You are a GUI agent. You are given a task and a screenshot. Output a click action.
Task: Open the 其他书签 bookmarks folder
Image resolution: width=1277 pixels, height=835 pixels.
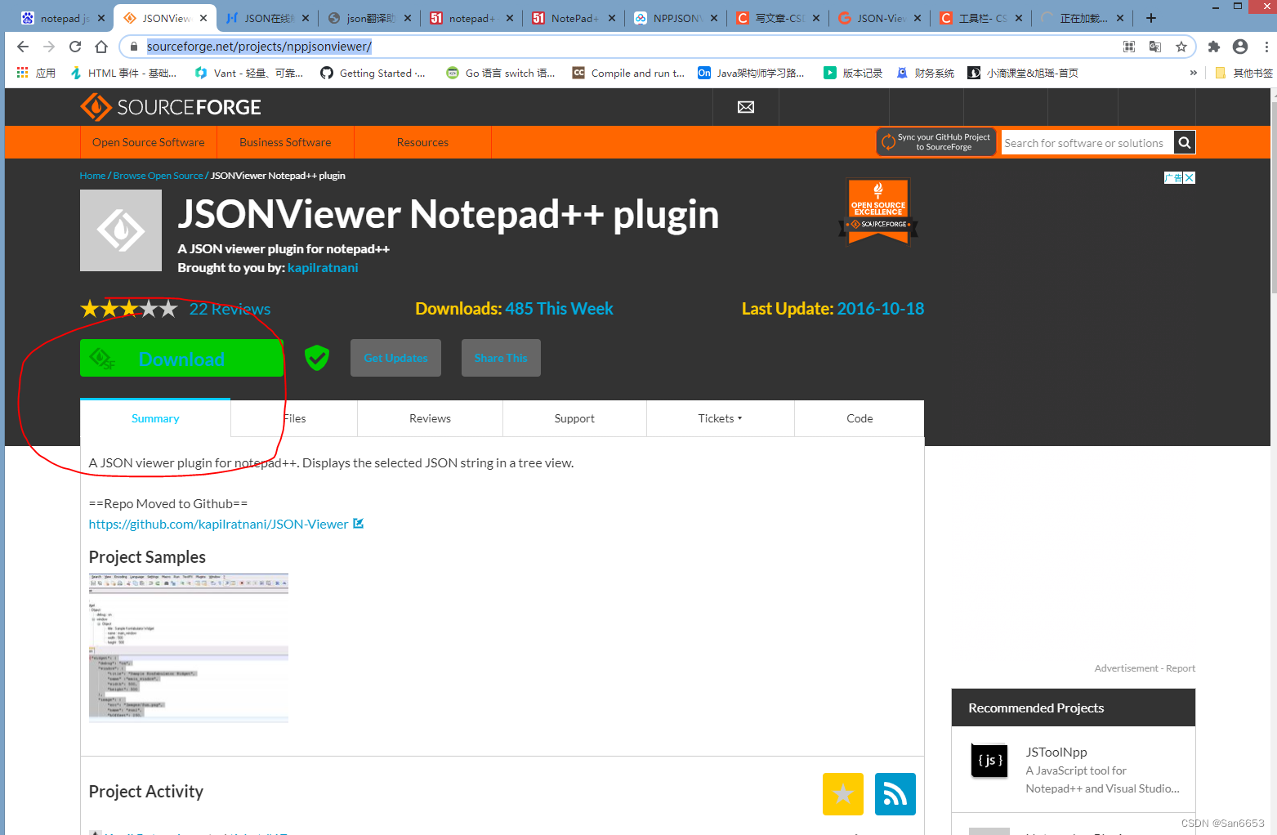[x=1244, y=73]
